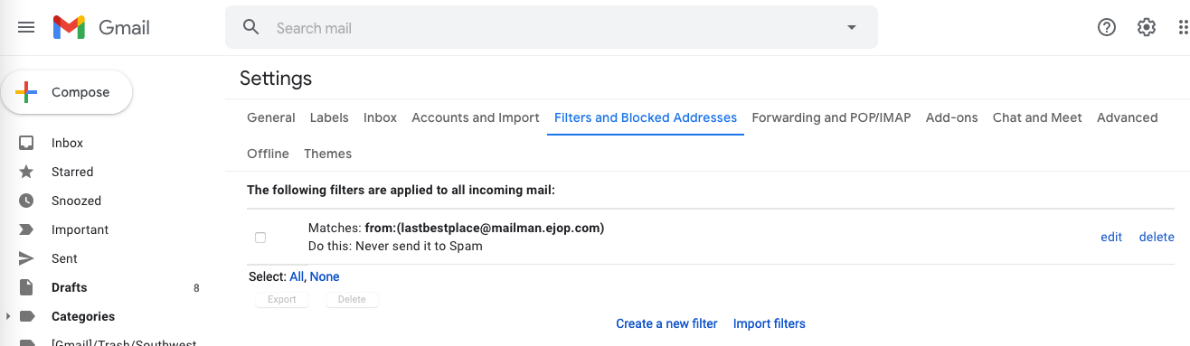Image resolution: width=1190 pixels, height=346 pixels.
Task: Switch to Forwarding and POP/IMAP tab
Action: [x=831, y=117]
